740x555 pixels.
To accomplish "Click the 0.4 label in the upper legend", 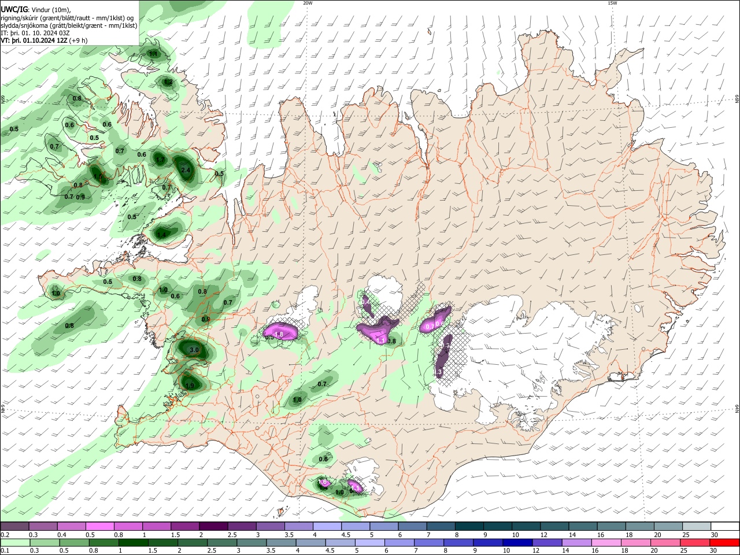I will click(62, 535).
